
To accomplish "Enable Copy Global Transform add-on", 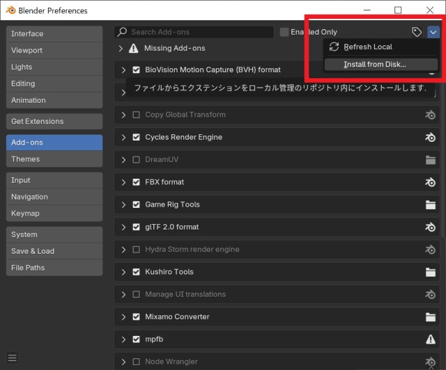I will click(137, 115).
